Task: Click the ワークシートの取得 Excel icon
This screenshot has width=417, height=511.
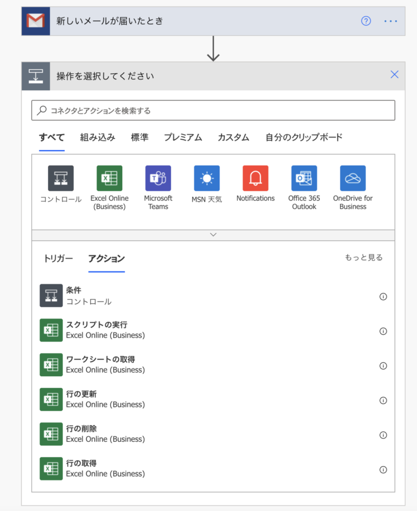Action: click(51, 365)
